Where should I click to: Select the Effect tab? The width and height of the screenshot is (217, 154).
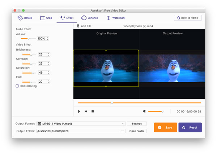coord(67,18)
